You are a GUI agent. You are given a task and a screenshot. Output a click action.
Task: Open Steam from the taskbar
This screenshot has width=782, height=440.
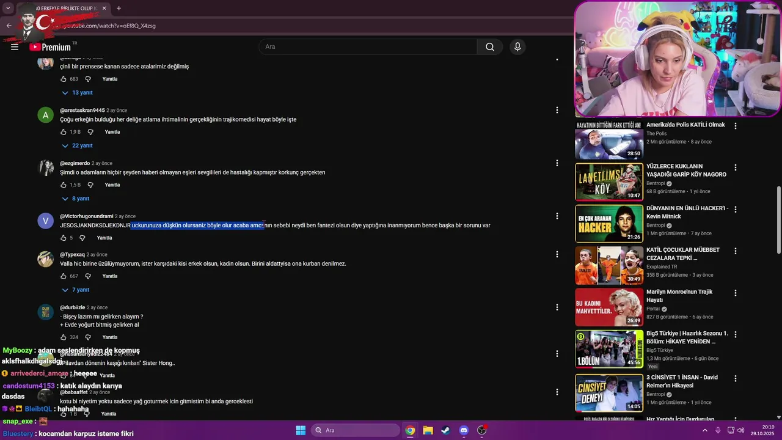point(445,430)
